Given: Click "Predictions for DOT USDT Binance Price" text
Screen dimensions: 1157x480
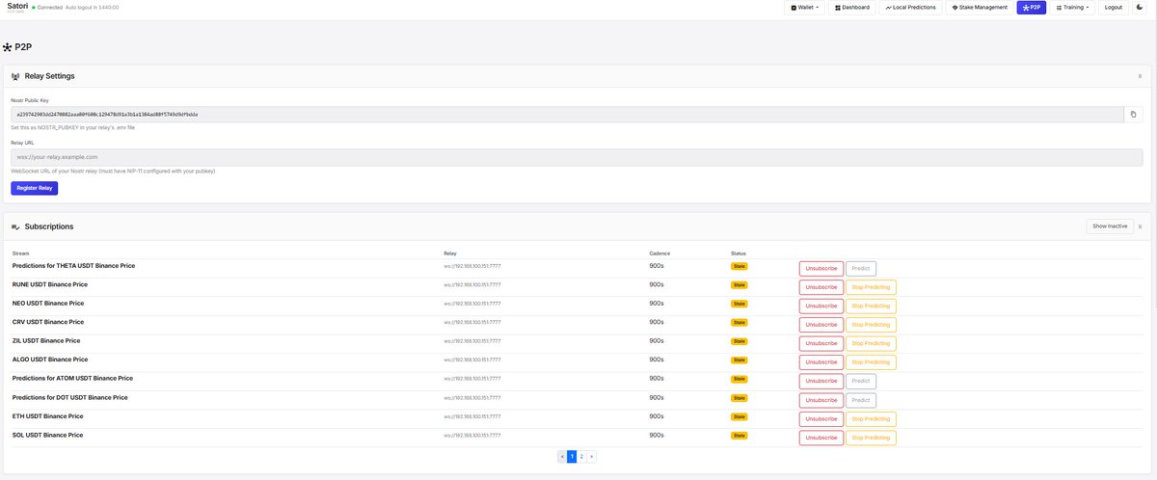Looking at the screenshot, I should click(70, 397).
